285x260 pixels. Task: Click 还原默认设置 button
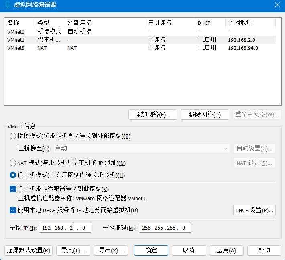[x=28, y=250]
